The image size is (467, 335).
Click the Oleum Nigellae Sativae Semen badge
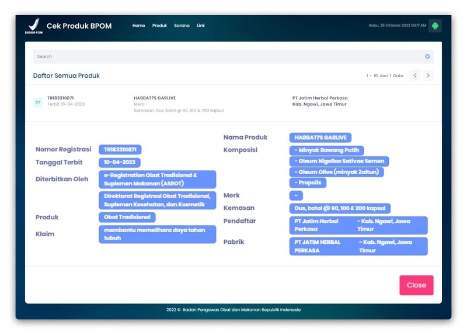click(x=339, y=161)
